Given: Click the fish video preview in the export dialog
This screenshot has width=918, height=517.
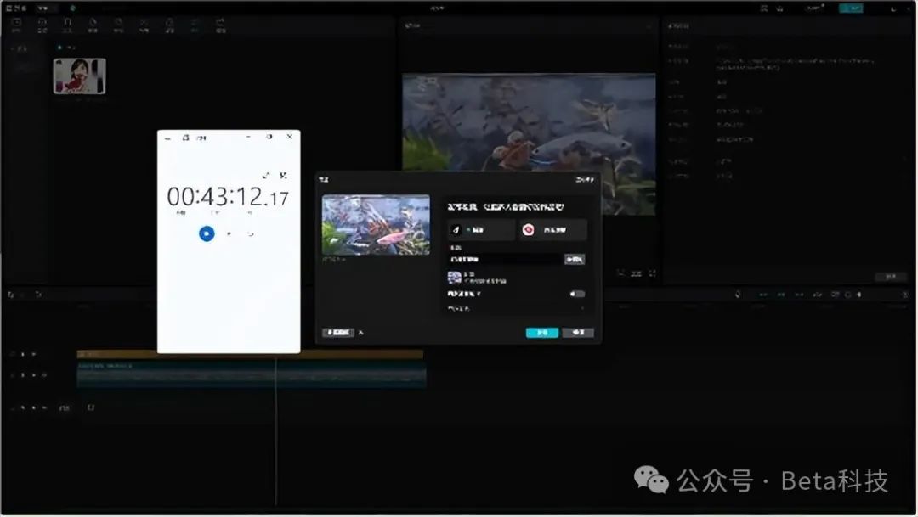Looking at the screenshot, I should point(376,225).
